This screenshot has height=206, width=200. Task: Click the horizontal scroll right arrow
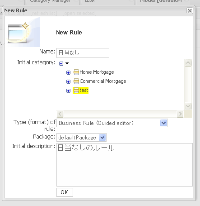pos(180,114)
